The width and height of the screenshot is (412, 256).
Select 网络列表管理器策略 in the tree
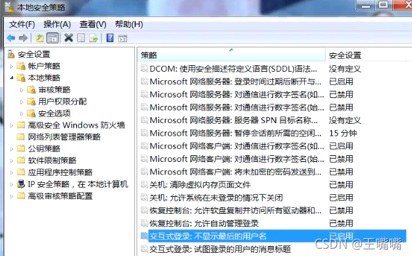coord(64,137)
